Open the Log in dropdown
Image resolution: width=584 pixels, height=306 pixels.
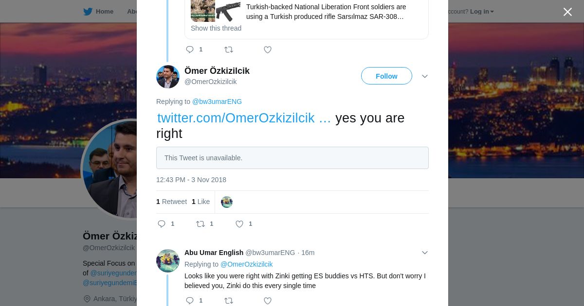482,12
